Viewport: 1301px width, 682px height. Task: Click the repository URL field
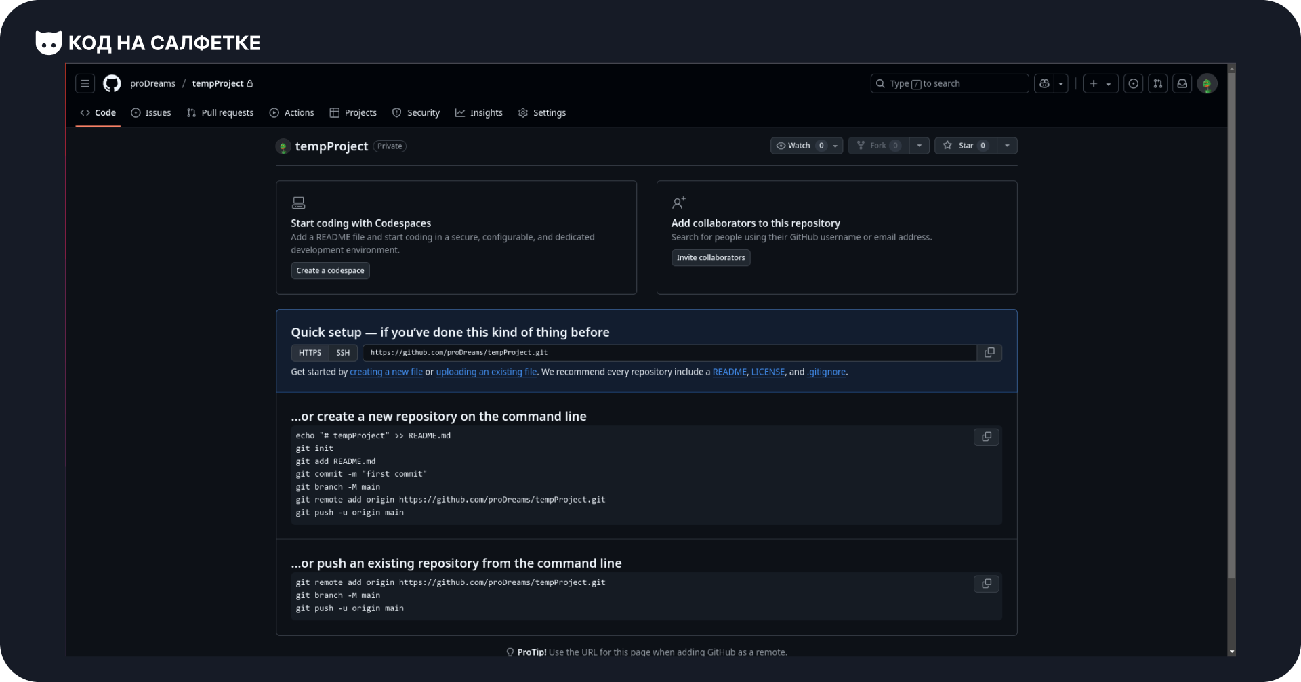click(669, 353)
